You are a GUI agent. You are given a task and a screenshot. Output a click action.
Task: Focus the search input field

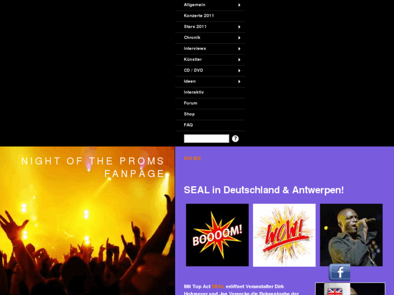206,139
